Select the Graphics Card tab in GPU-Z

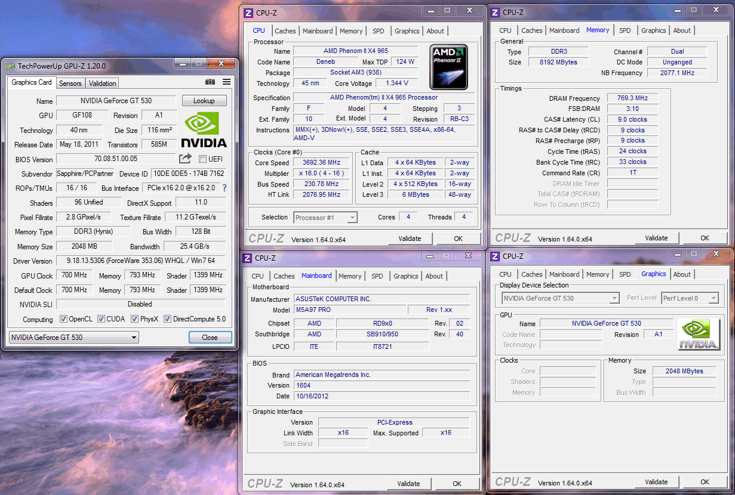pos(32,82)
